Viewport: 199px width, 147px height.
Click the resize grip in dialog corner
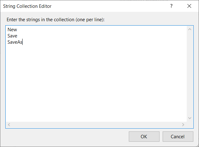pos(197,145)
